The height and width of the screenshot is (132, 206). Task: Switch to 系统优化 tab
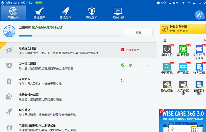66,13
